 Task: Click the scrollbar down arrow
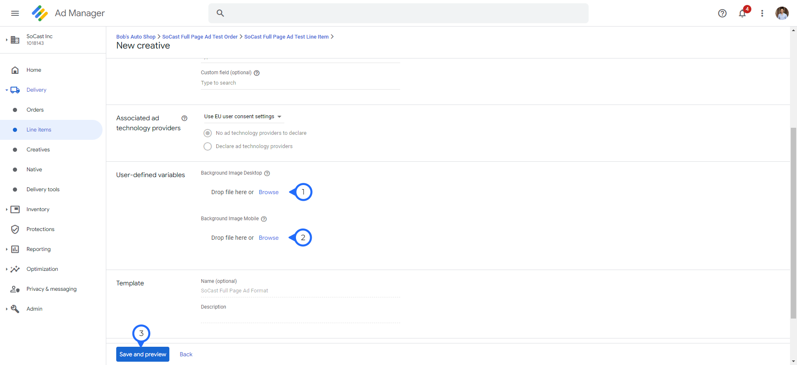794,361
